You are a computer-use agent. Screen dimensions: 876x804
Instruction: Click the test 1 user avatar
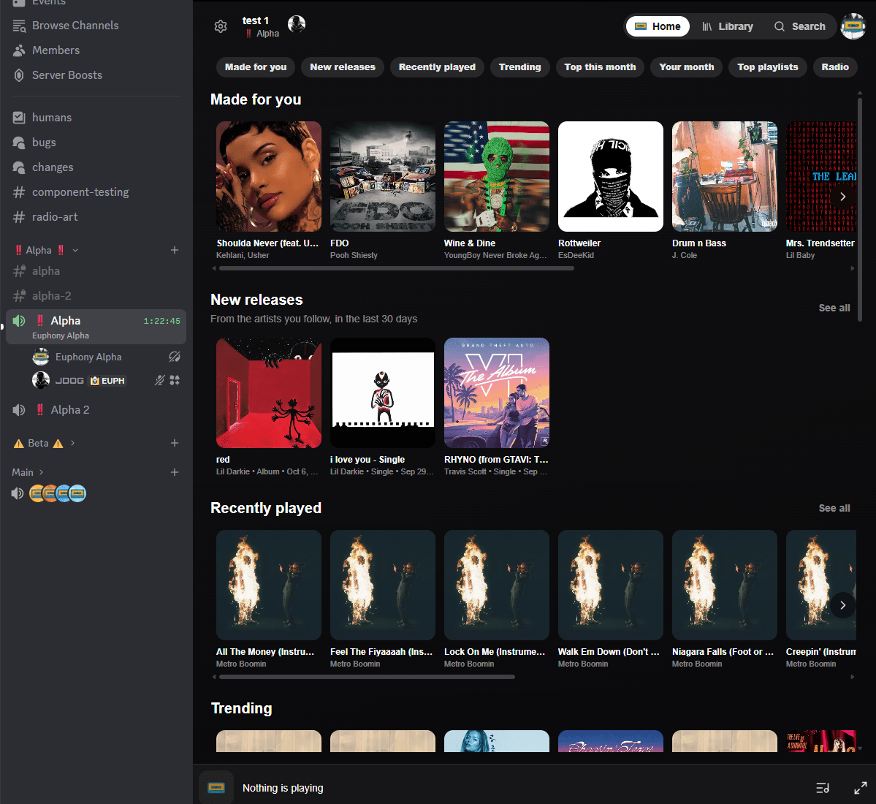click(x=296, y=24)
